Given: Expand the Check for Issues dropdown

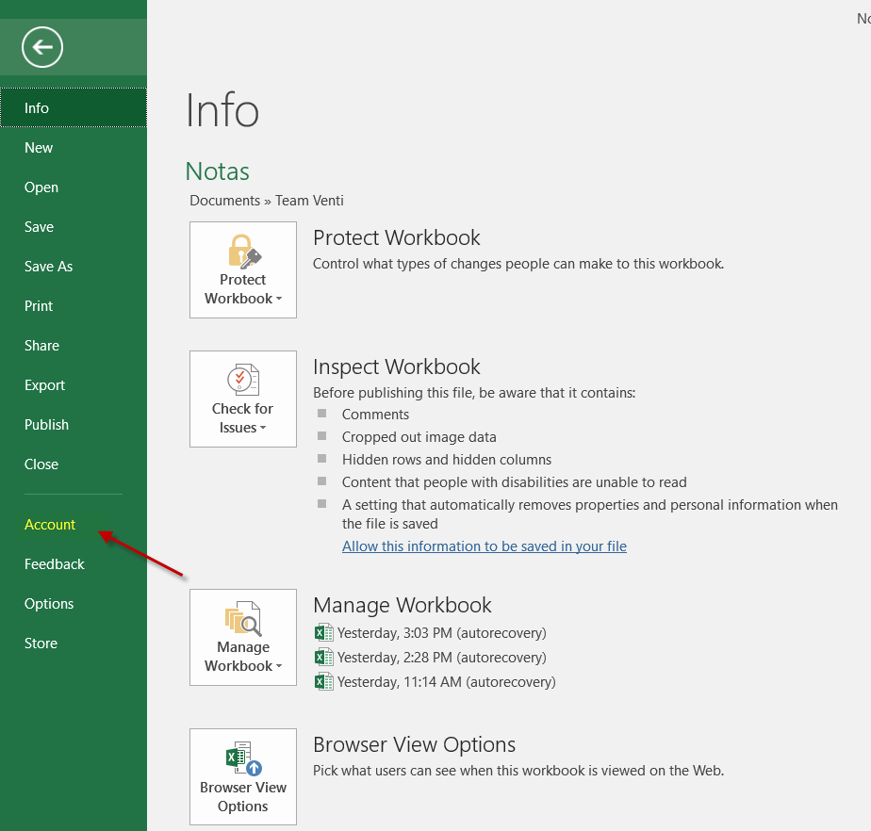Looking at the screenshot, I should coord(243,399).
